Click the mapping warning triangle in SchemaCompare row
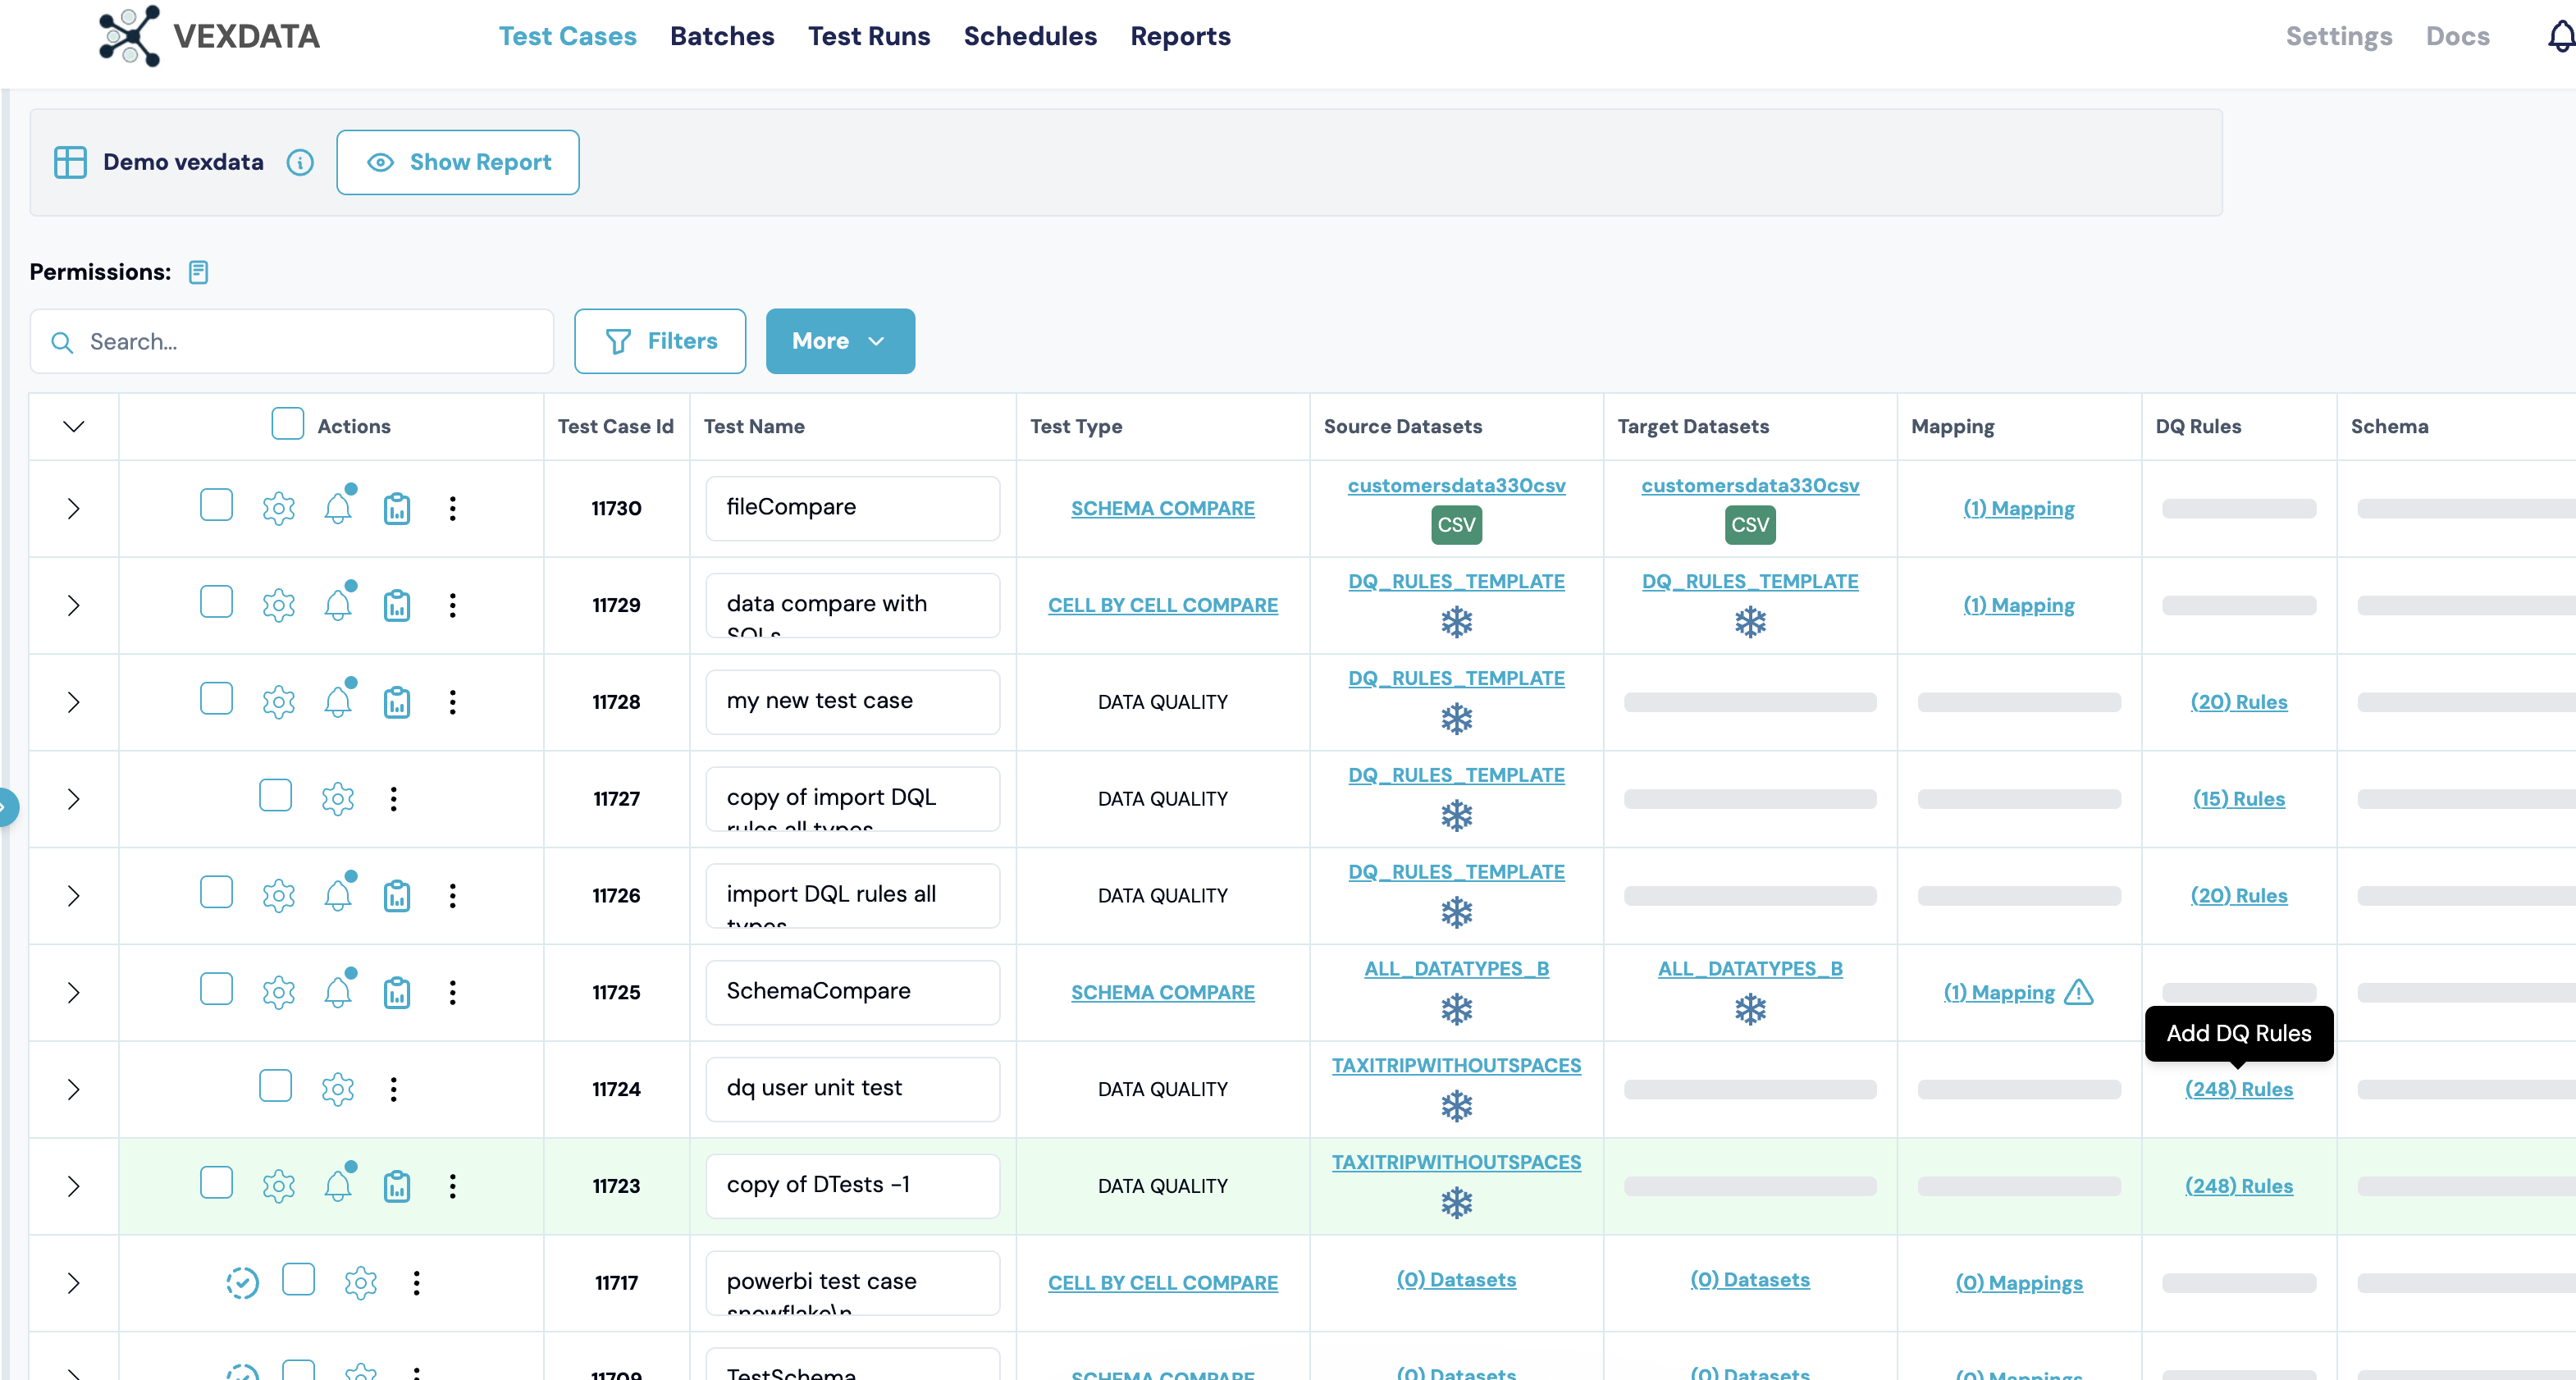2576x1380 pixels. pyautogui.click(x=2079, y=992)
